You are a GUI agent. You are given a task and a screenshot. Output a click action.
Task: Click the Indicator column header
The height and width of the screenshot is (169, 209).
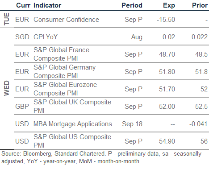point(47,5)
